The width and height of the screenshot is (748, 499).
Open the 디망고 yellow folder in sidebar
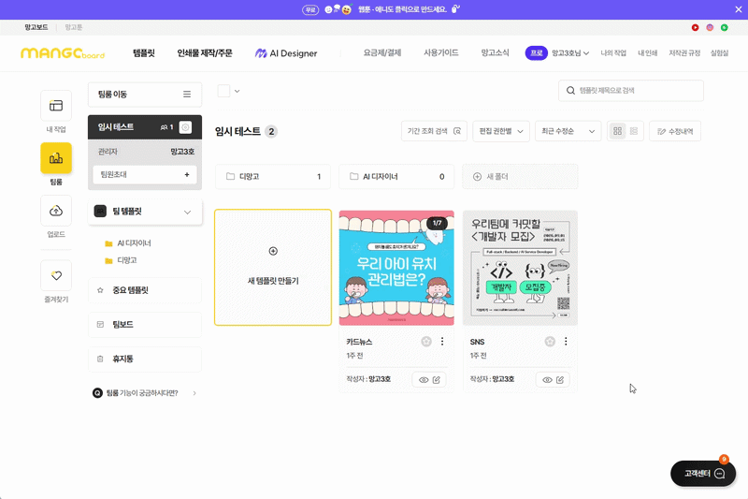coord(108,260)
